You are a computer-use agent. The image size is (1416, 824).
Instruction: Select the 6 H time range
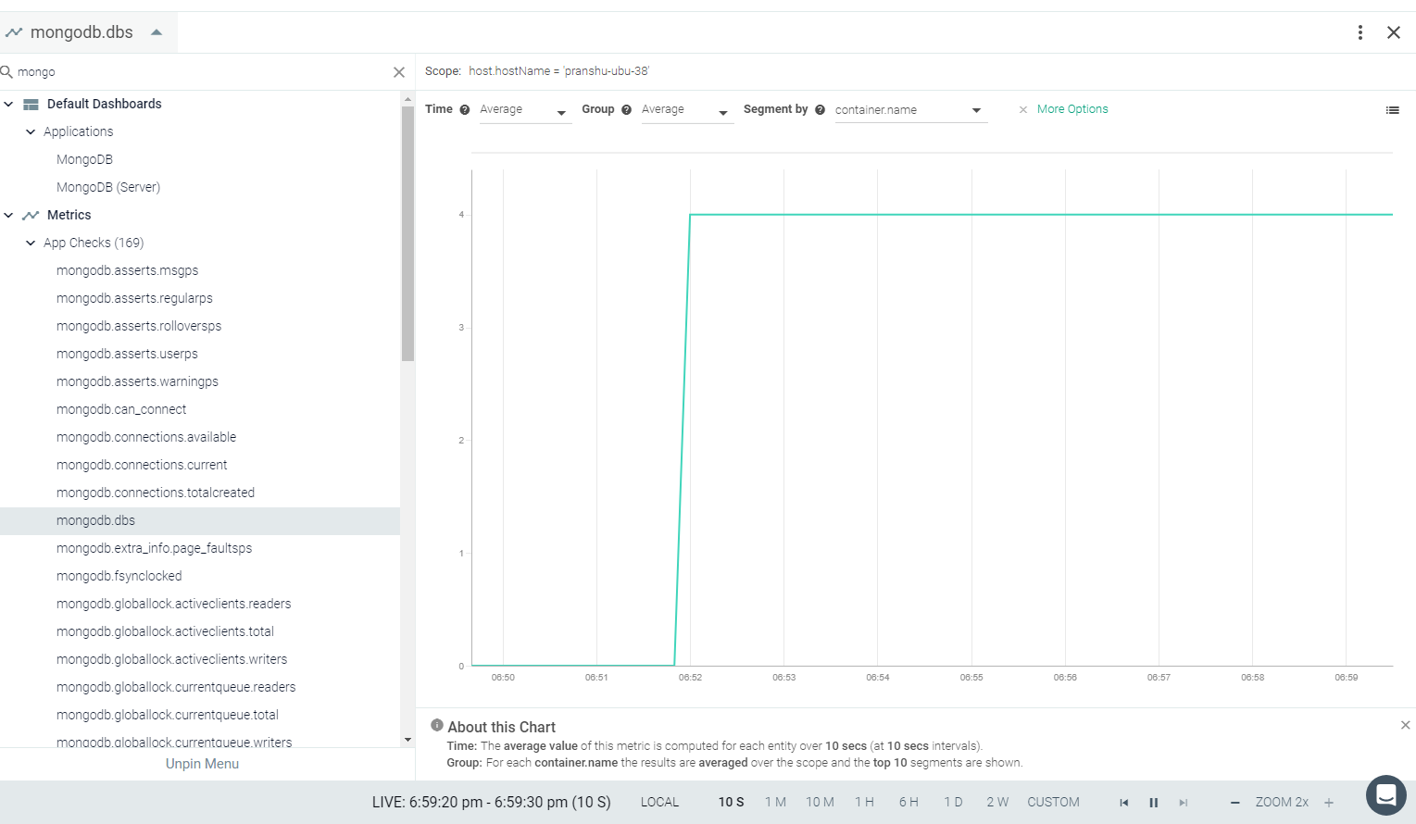pos(908,803)
